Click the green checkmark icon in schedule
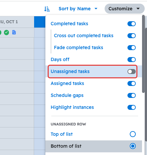The width and height of the screenshot is (147, 155). [6, 33]
